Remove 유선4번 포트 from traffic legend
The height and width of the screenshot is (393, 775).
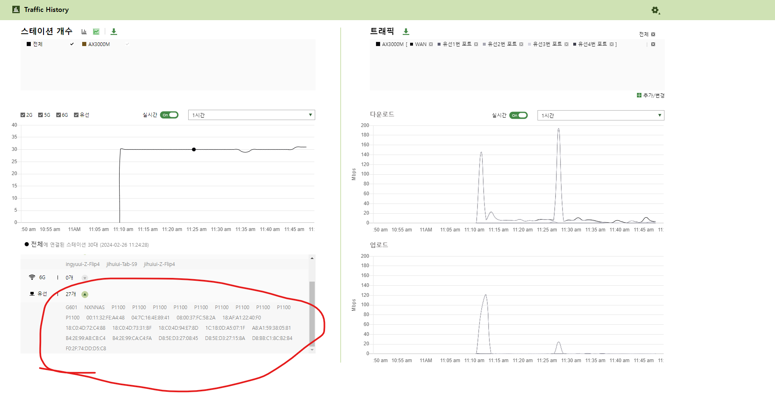(x=611, y=44)
